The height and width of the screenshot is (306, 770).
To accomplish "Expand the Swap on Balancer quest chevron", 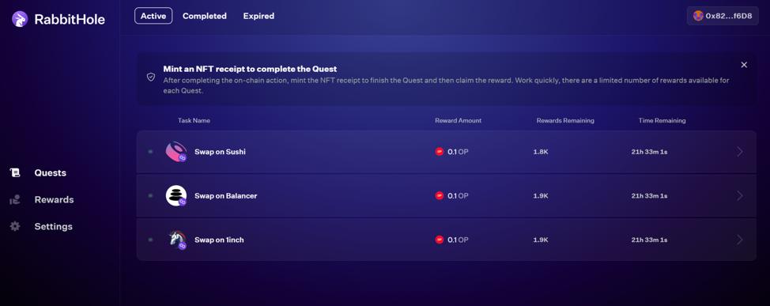I will (740, 195).
